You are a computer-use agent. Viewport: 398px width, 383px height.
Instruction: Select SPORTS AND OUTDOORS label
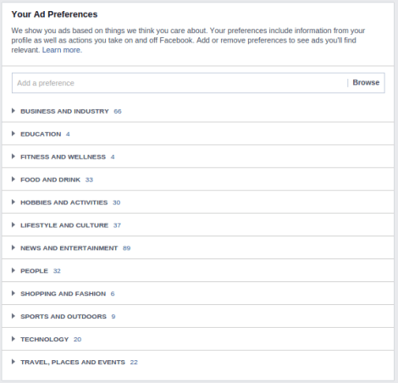point(64,317)
